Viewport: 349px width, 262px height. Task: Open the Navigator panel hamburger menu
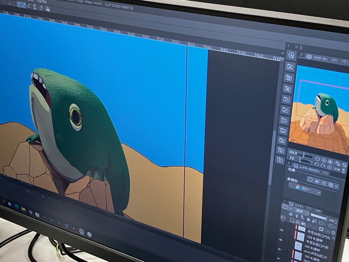pyautogui.click(x=302, y=54)
